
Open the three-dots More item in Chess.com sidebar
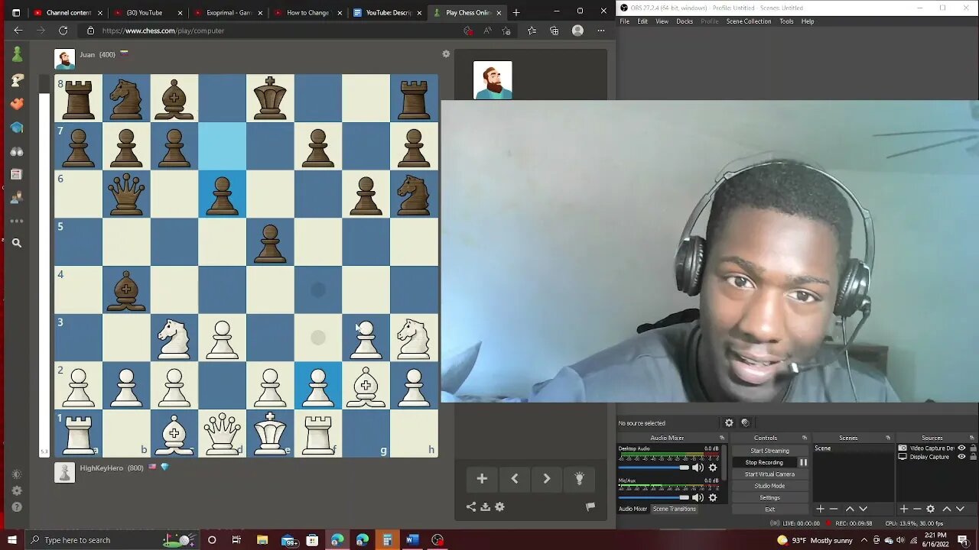pos(17,221)
